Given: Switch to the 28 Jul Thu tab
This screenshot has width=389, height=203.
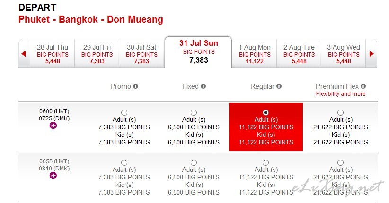Looking at the screenshot, I should coord(53,54).
